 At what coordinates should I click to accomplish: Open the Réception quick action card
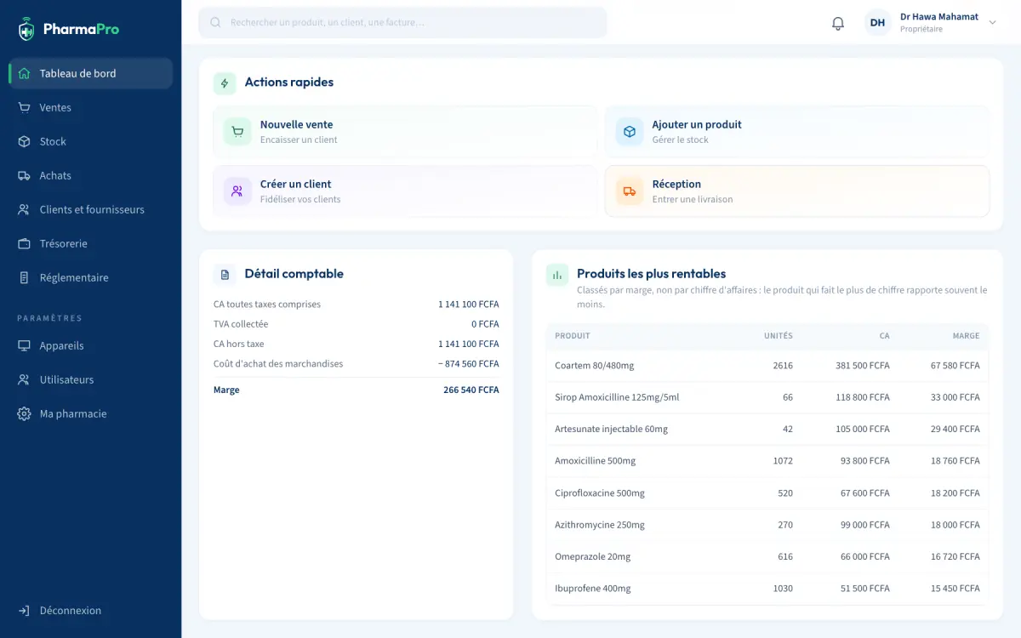tap(797, 191)
